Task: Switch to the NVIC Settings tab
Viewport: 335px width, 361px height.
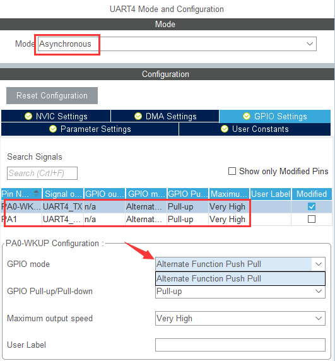Action: click(x=56, y=116)
